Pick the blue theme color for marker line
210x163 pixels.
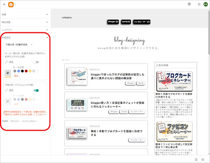(x=19, y=71)
